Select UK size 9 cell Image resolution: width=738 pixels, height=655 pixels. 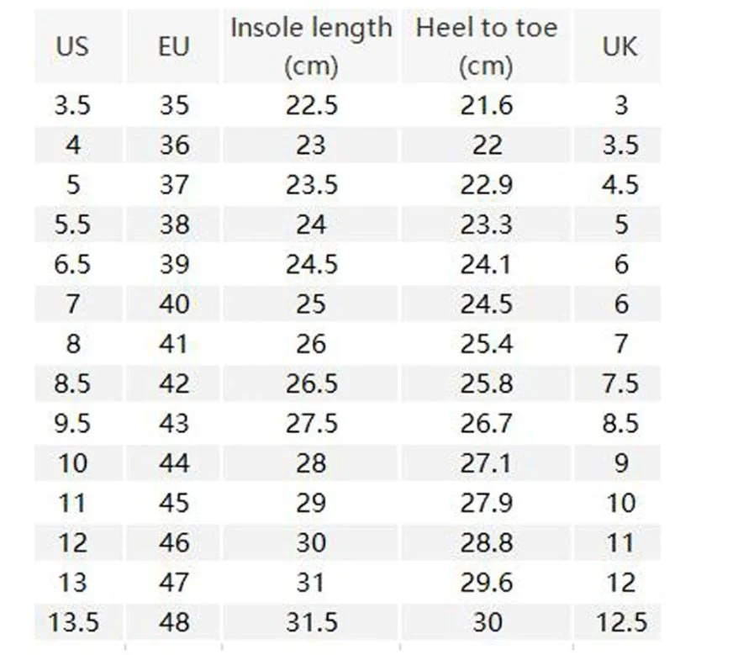[x=619, y=463]
